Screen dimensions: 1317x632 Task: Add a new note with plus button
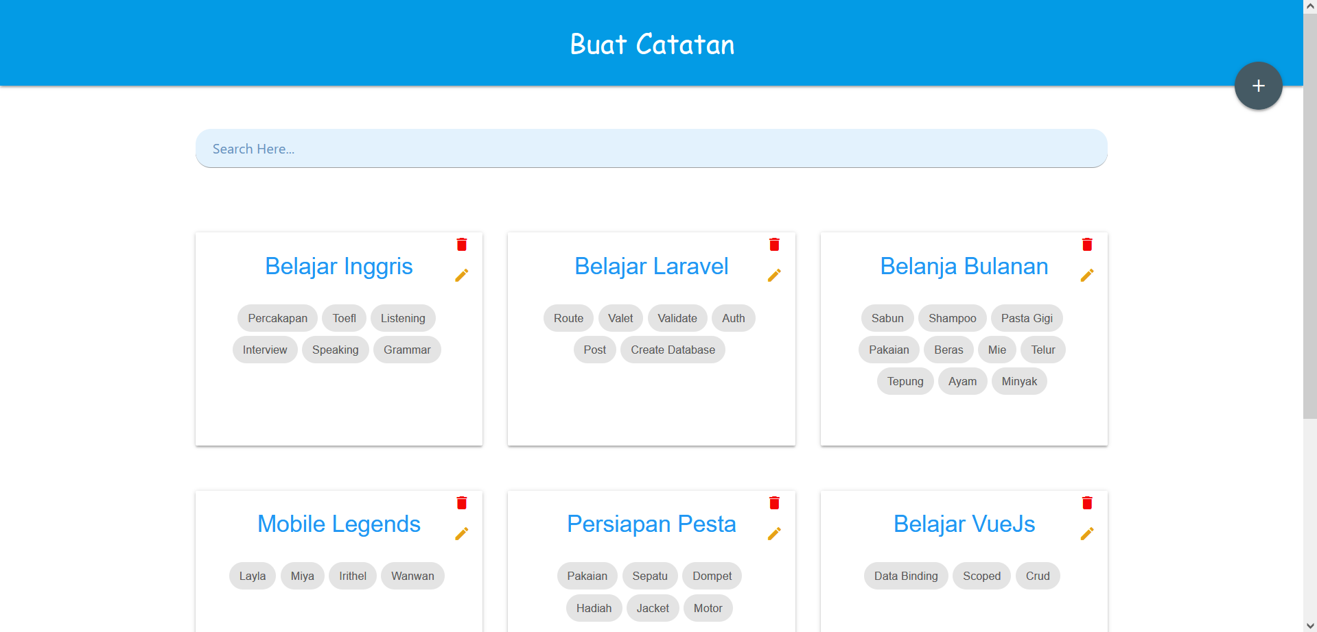pos(1258,86)
